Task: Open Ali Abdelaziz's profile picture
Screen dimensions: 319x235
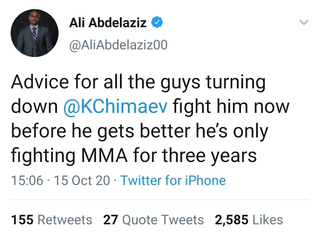Action: point(34,33)
